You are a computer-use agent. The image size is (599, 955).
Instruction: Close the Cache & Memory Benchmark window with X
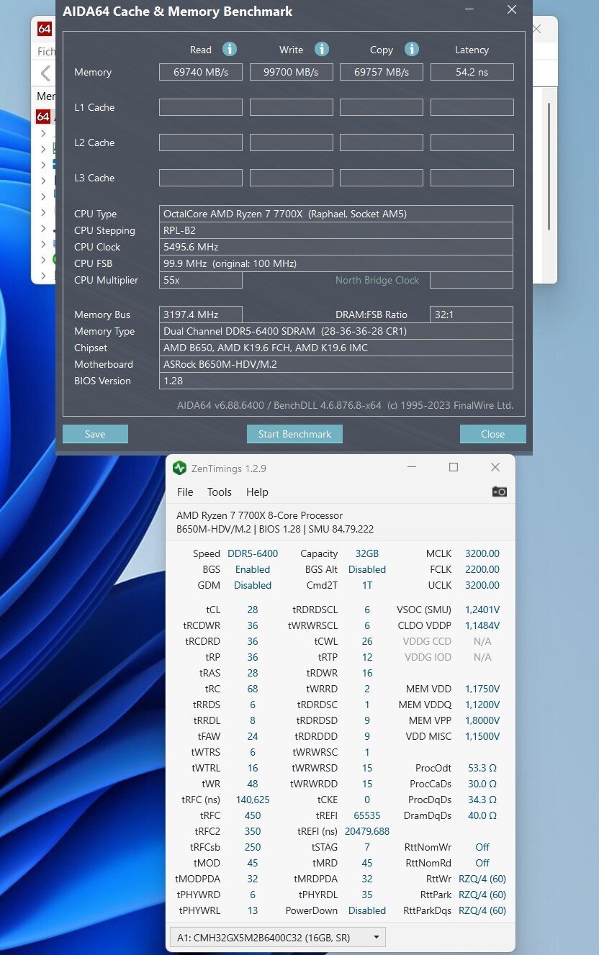click(512, 10)
